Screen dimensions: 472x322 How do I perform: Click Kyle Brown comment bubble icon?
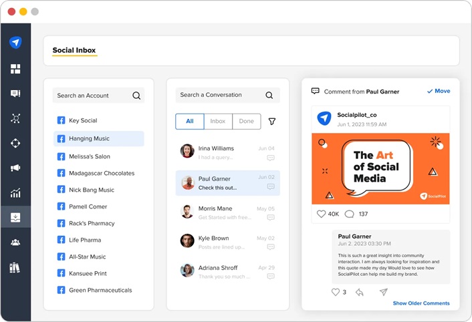point(271,247)
